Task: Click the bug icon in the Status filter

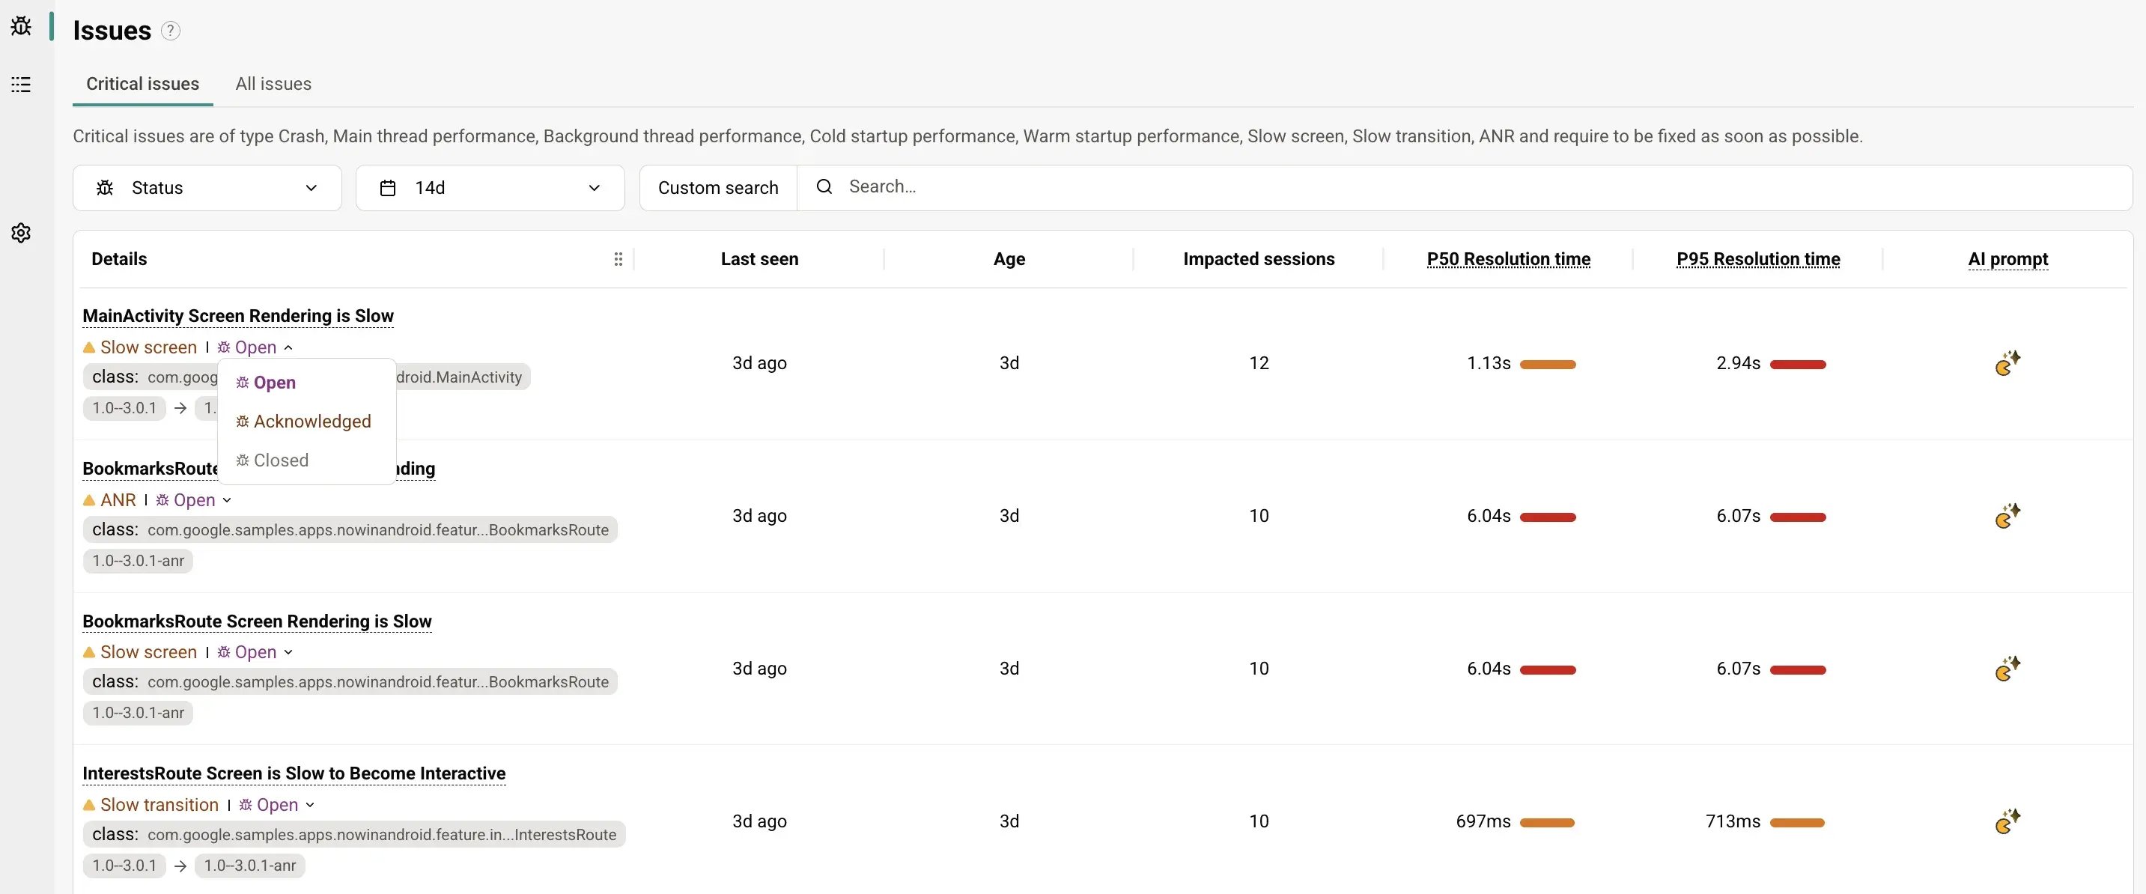Action: click(105, 188)
